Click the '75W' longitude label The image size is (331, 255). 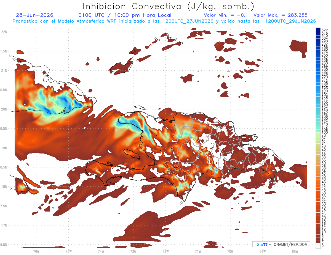(69, 251)
